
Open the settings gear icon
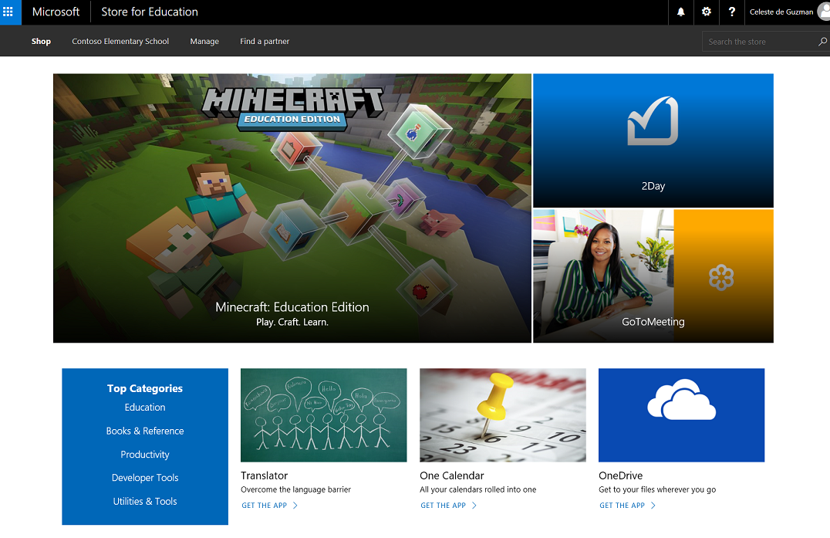[706, 12]
